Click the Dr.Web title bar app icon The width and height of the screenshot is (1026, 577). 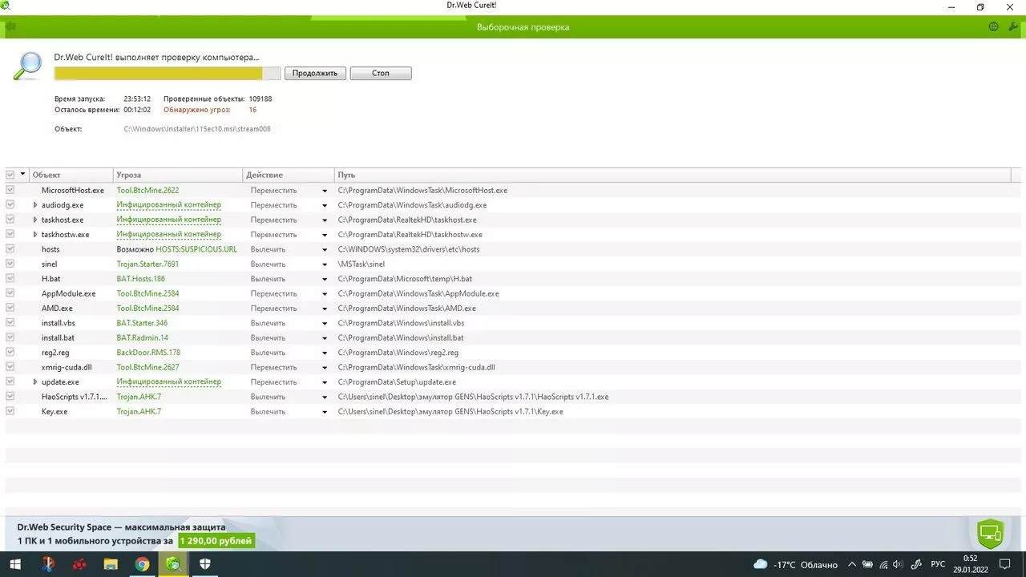point(6,6)
